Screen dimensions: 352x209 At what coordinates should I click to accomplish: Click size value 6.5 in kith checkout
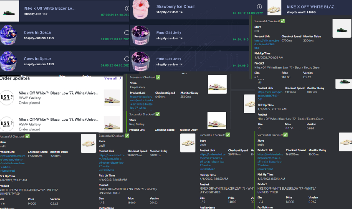tap(256, 77)
